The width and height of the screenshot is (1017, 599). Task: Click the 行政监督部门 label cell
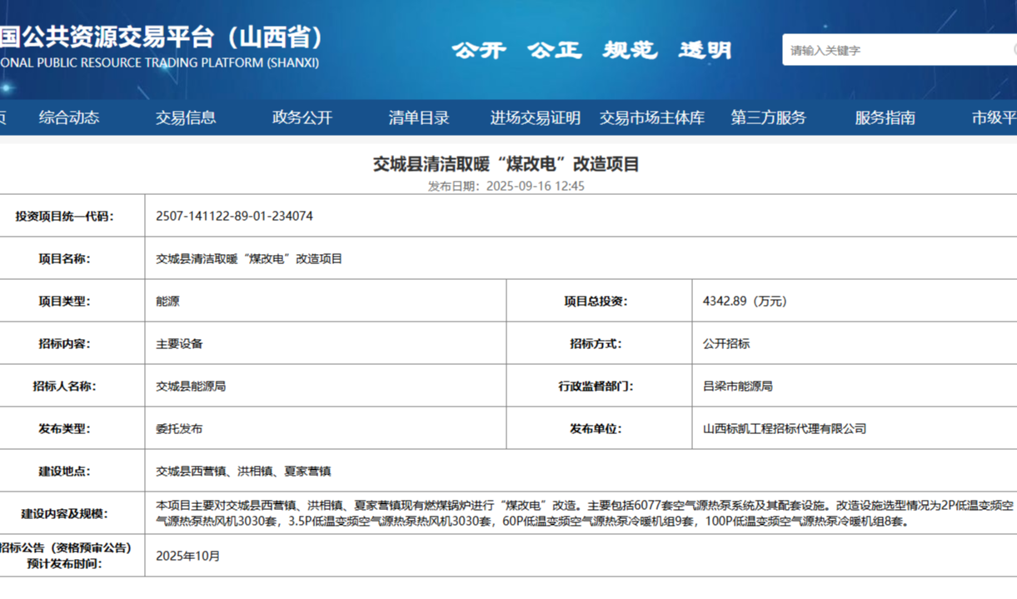(599, 387)
